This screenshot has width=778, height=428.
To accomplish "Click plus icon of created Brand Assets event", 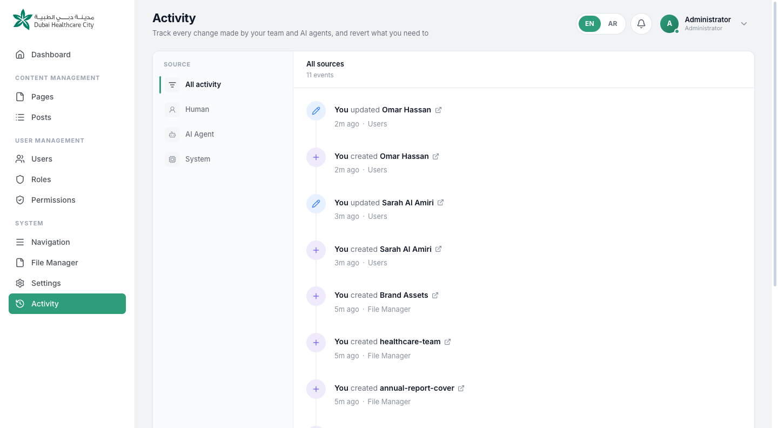I will click(x=316, y=296).
